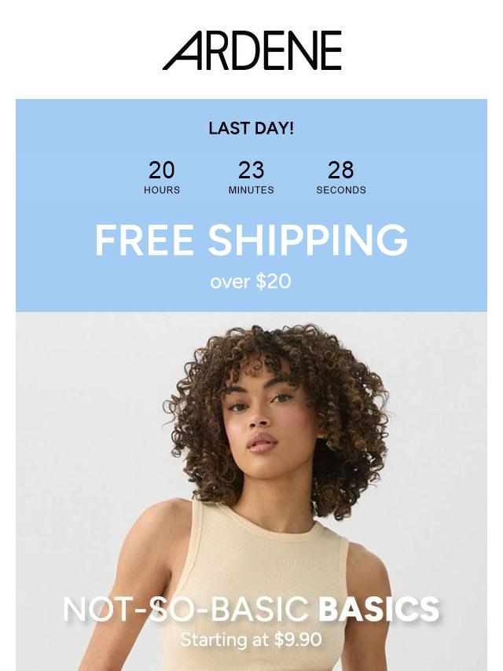The height and width of the screenshot is (671, 503).
Task: Select the 20 hours countdown number
Action: tap(161, 170)
